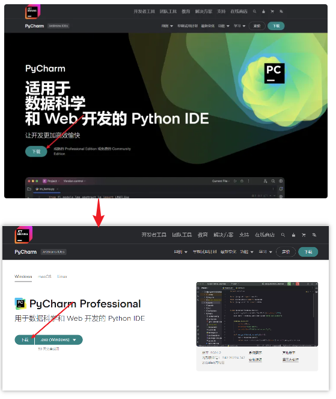Open shopping cart icon in hero page header
Viewport: 336px width, 399px height.
[x=272, y=11]
